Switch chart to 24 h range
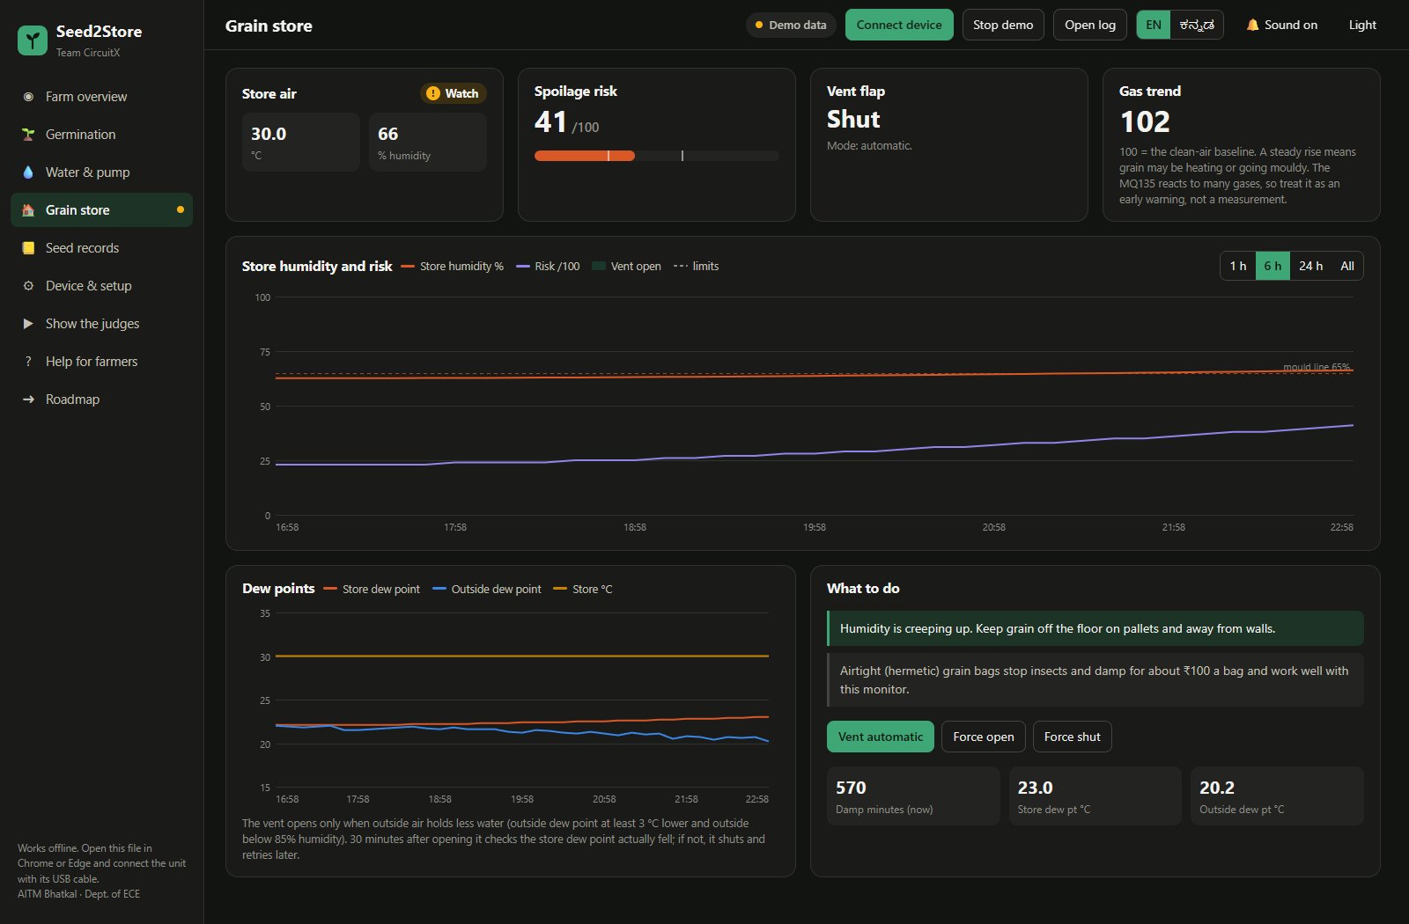 pyautogui.click(x=1310, y=266)
